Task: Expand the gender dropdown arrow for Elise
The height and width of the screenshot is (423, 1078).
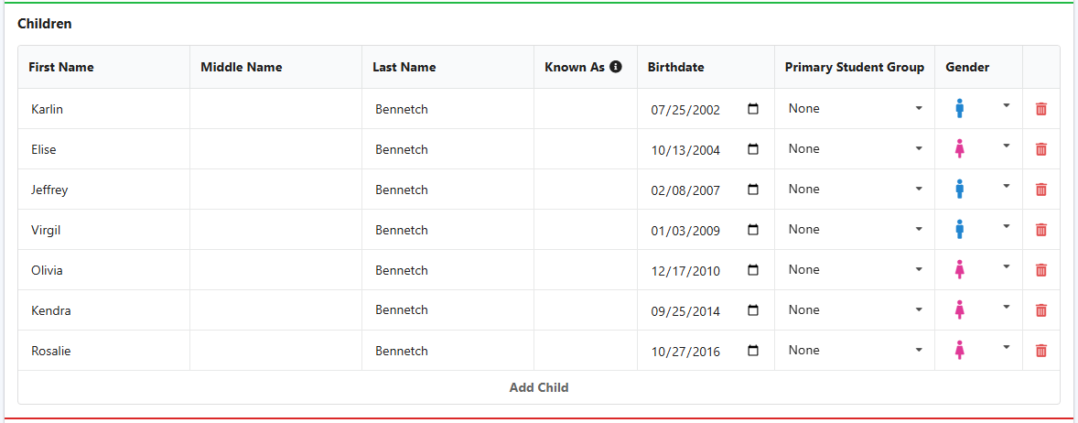Action: click(x=1007, y=146)
